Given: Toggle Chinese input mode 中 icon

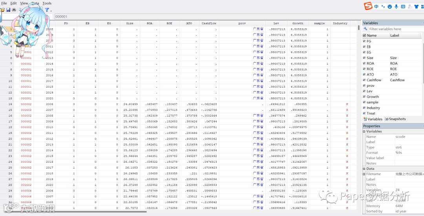Looking at the screenshot, I should (376, 7).
